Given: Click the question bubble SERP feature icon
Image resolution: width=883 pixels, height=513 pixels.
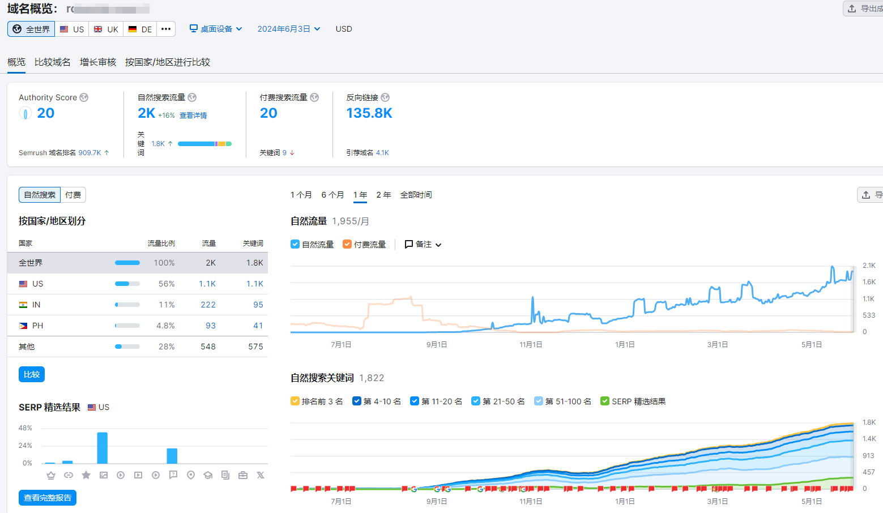Looking at the screenshot, I should [173, 475].
